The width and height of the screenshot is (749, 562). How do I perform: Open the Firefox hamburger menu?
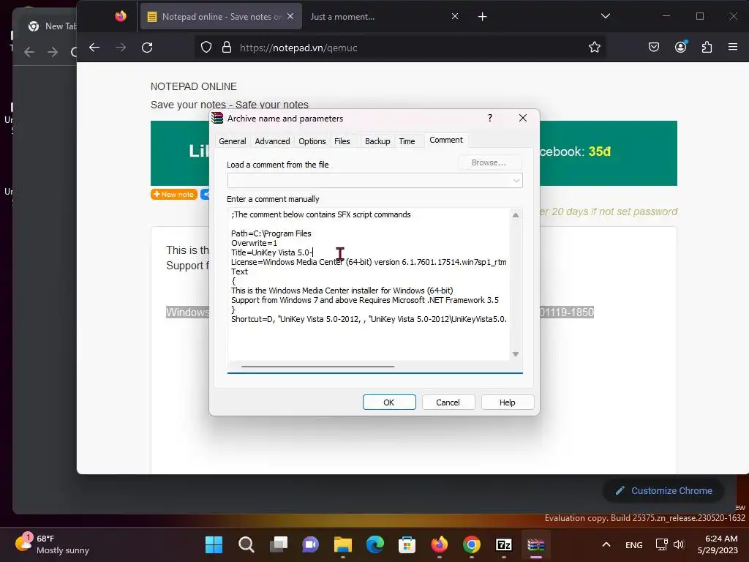click(x=733, y=47)
